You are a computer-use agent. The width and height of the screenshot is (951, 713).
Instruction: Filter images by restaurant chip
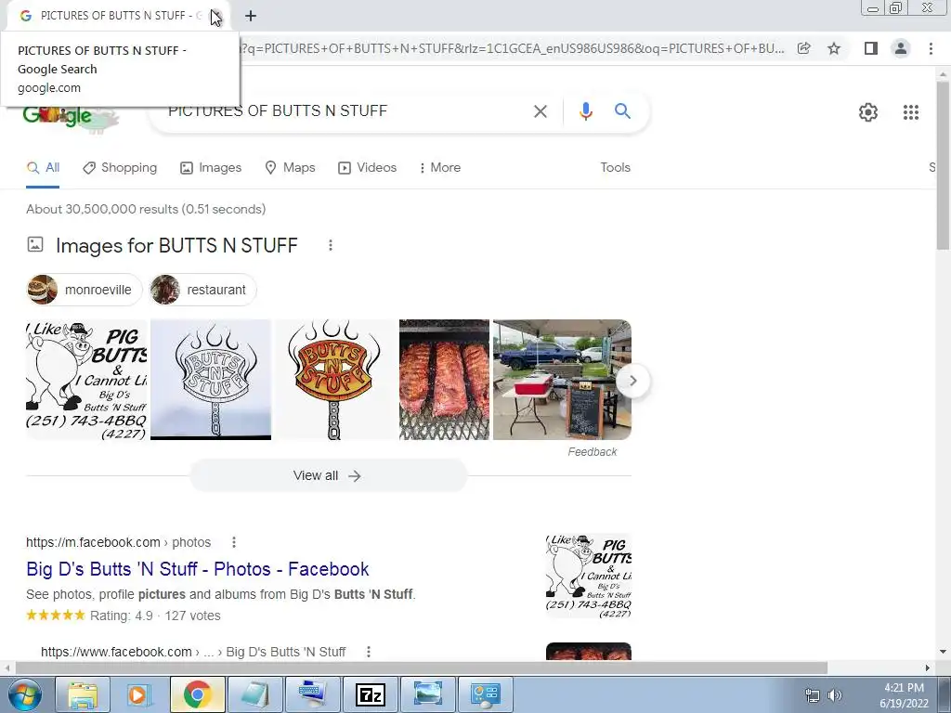point(203,290)
